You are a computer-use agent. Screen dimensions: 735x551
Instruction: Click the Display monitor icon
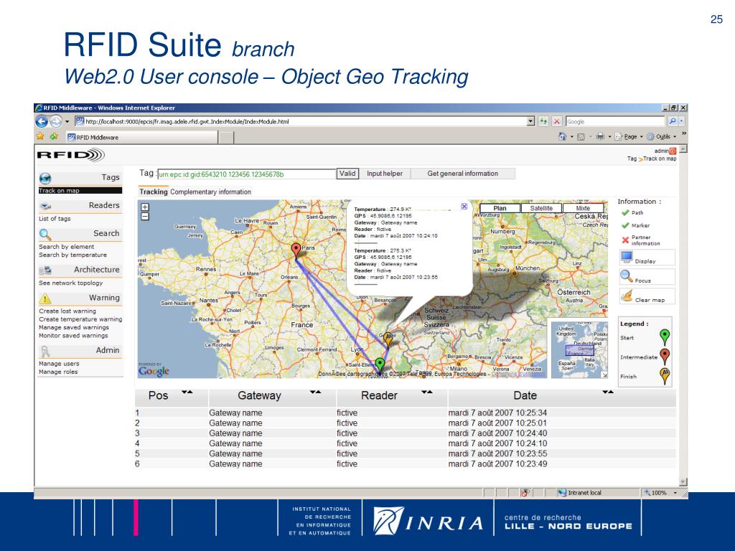tap(627, 257)
